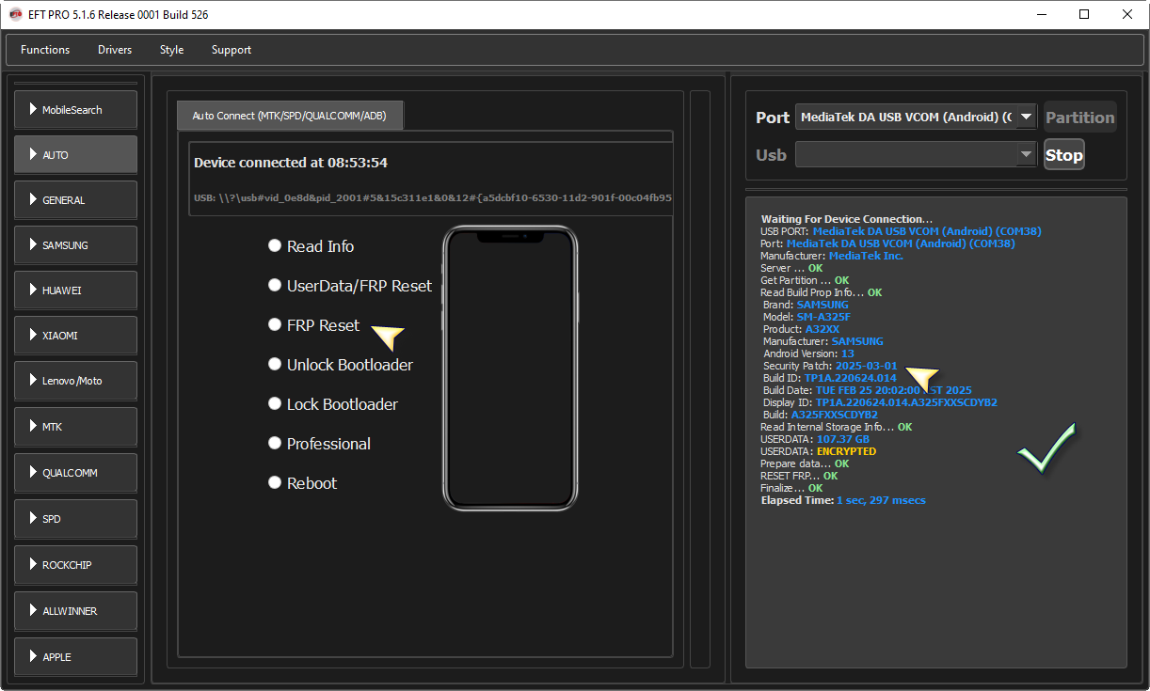Select Unlock Bootloader option
The image size is (1150, 691).
341,365
